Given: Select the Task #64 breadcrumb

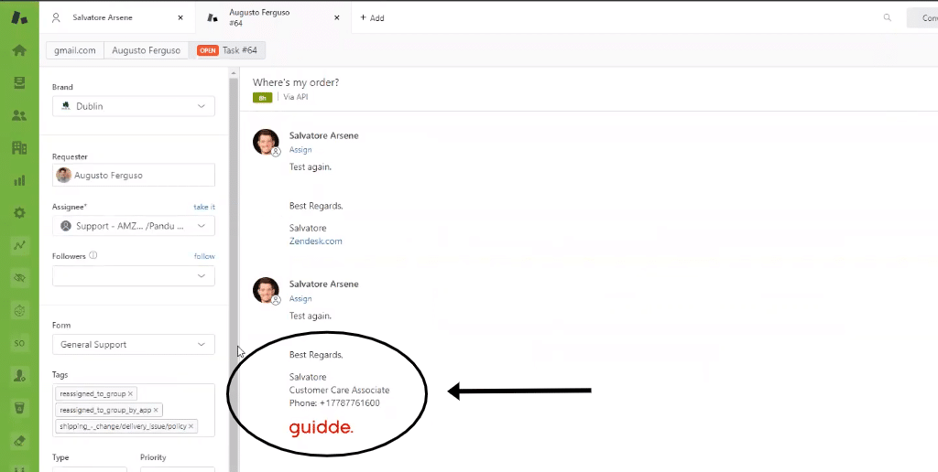Looking at the screenshot, I should [227, 50].
